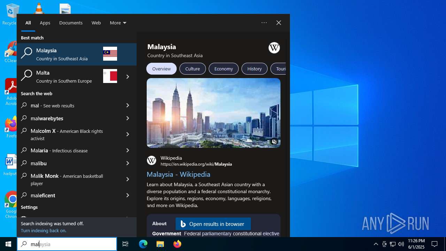The width and height of the screenshot is (446, 251).
Task: Open VLC media player desktop icon
Action: (39, 8)
